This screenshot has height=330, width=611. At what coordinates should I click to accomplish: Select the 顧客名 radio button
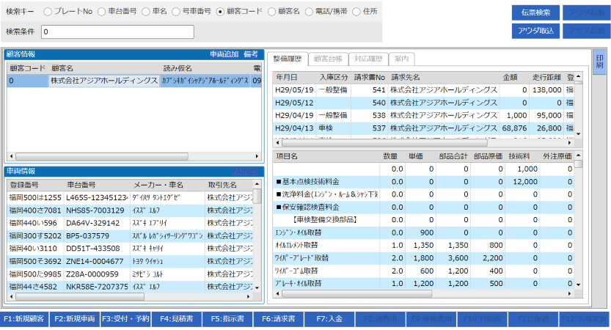pyautogui.click(x=271, y=12)
